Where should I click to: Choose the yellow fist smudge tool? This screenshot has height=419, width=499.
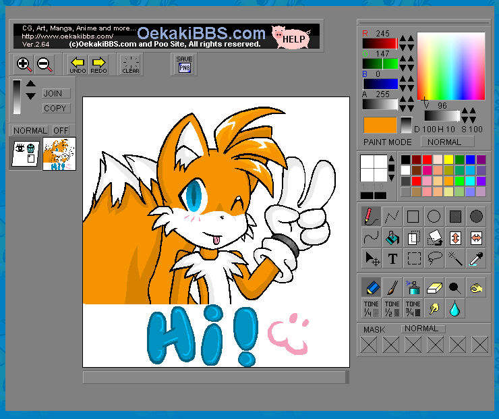pyautogui.click(x=476, y=287)
